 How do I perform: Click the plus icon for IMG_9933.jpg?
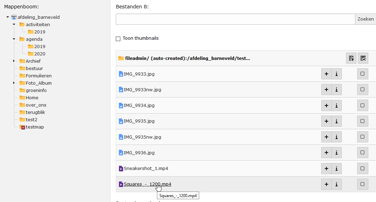pos(326,74)
